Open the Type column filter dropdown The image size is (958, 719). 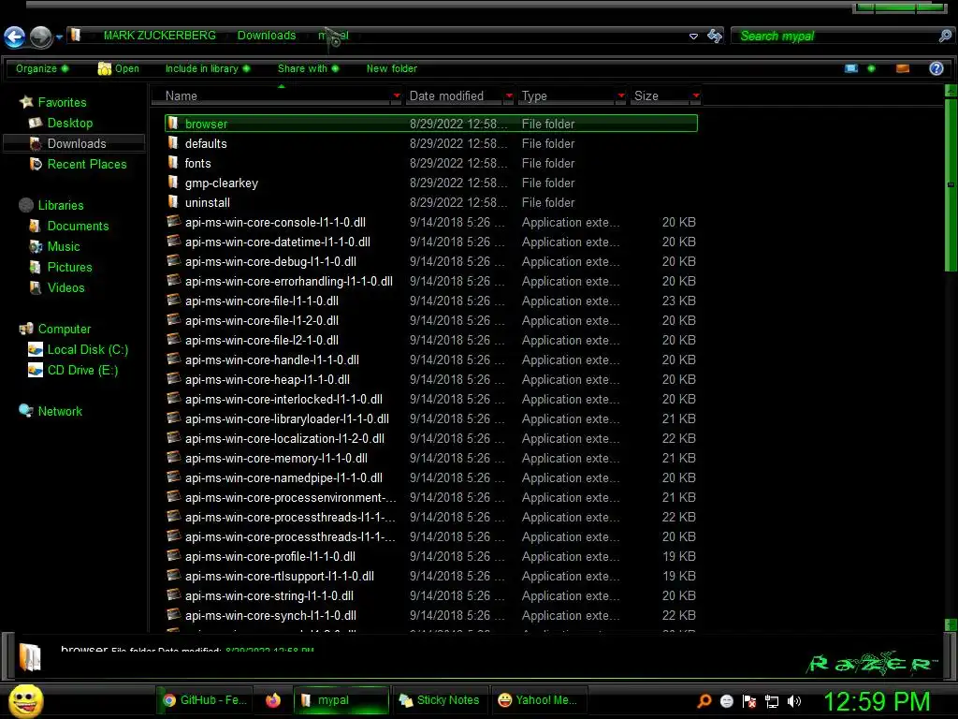point(621,96)
